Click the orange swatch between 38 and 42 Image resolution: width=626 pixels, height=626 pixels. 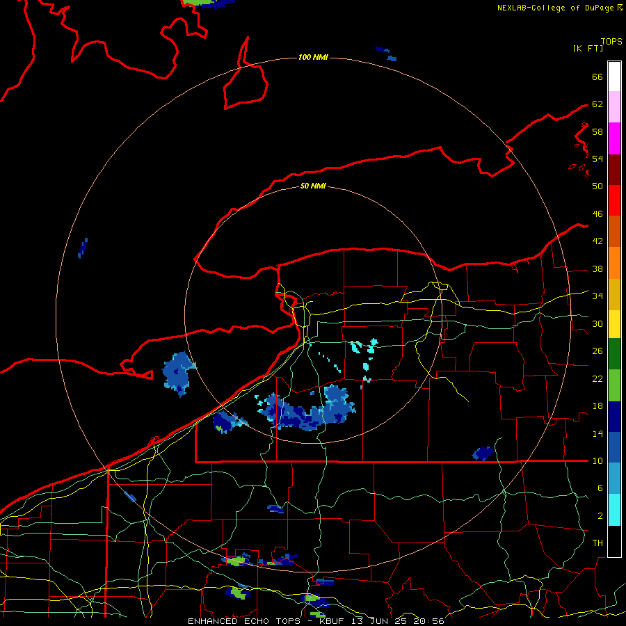[614, 263]
